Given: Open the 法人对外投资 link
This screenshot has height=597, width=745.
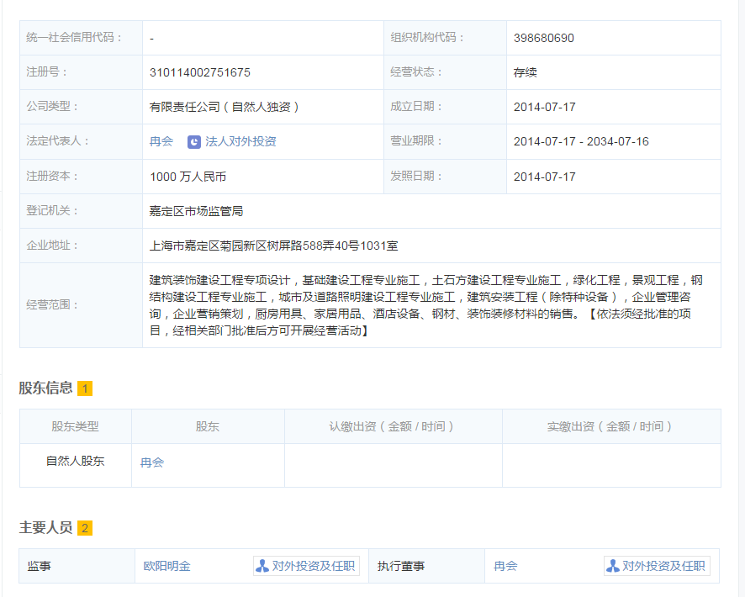Looking at the screenshot, I should point(240,142).
